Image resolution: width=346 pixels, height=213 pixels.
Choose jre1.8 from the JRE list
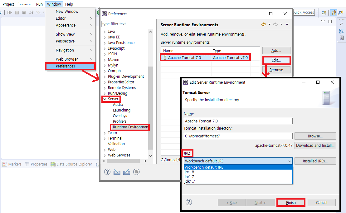click(238, 172)
